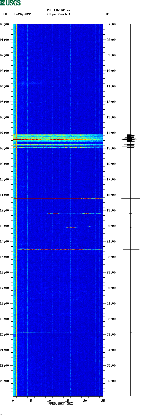Click the UTC timezone label
142x417 pixels.
click(x=106, y=14)
